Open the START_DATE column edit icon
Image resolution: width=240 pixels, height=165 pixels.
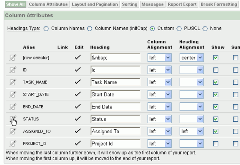[x=13, y=94]
